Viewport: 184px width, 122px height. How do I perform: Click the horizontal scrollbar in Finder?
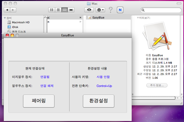154,98
